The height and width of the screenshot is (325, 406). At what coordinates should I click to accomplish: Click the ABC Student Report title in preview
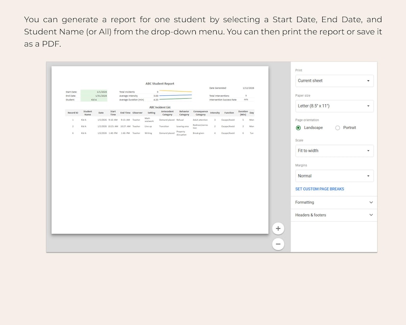pos(160,84)
